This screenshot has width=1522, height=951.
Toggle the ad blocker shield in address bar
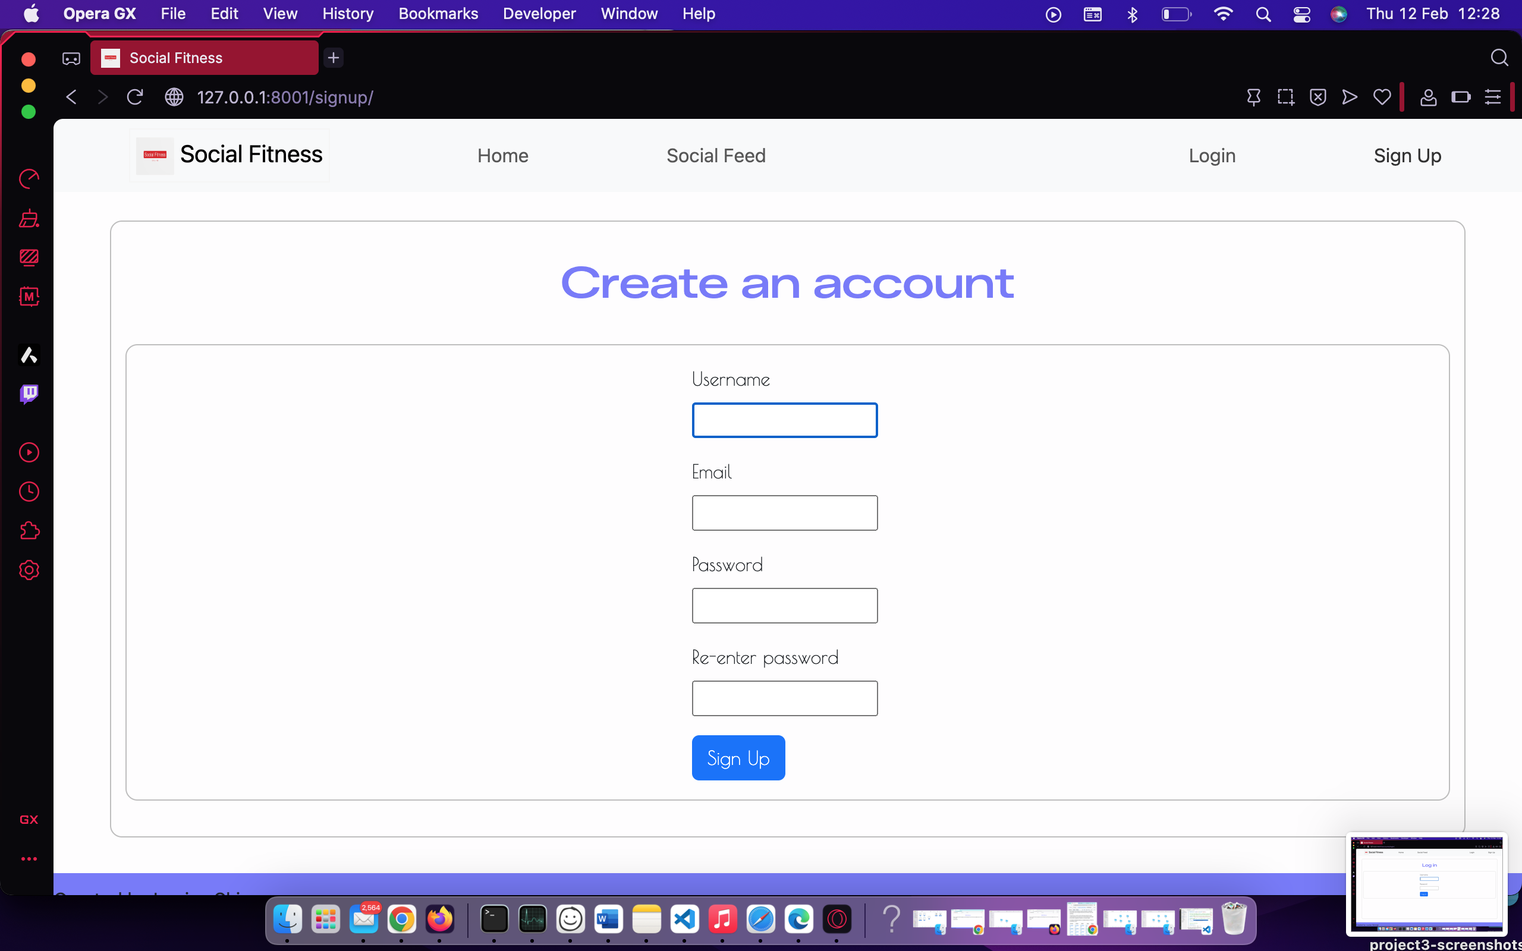[x=1318, y=97]
